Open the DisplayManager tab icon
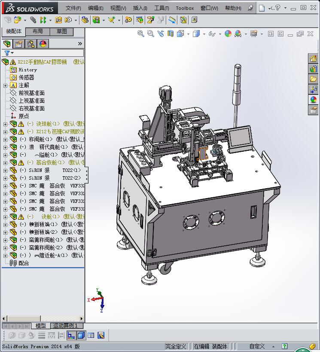 (43, 44)
